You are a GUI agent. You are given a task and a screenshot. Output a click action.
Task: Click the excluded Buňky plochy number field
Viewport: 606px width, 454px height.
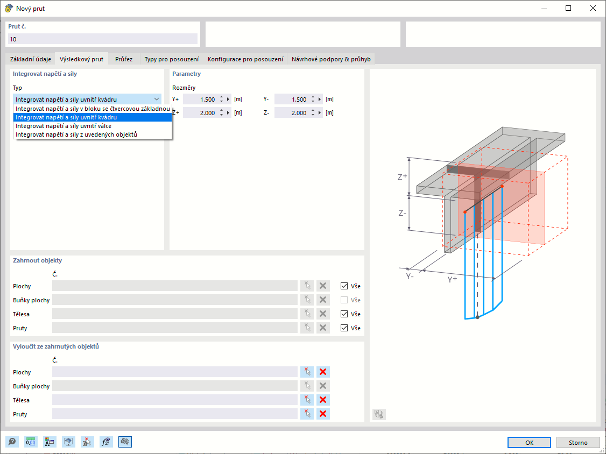pos(175,386)
